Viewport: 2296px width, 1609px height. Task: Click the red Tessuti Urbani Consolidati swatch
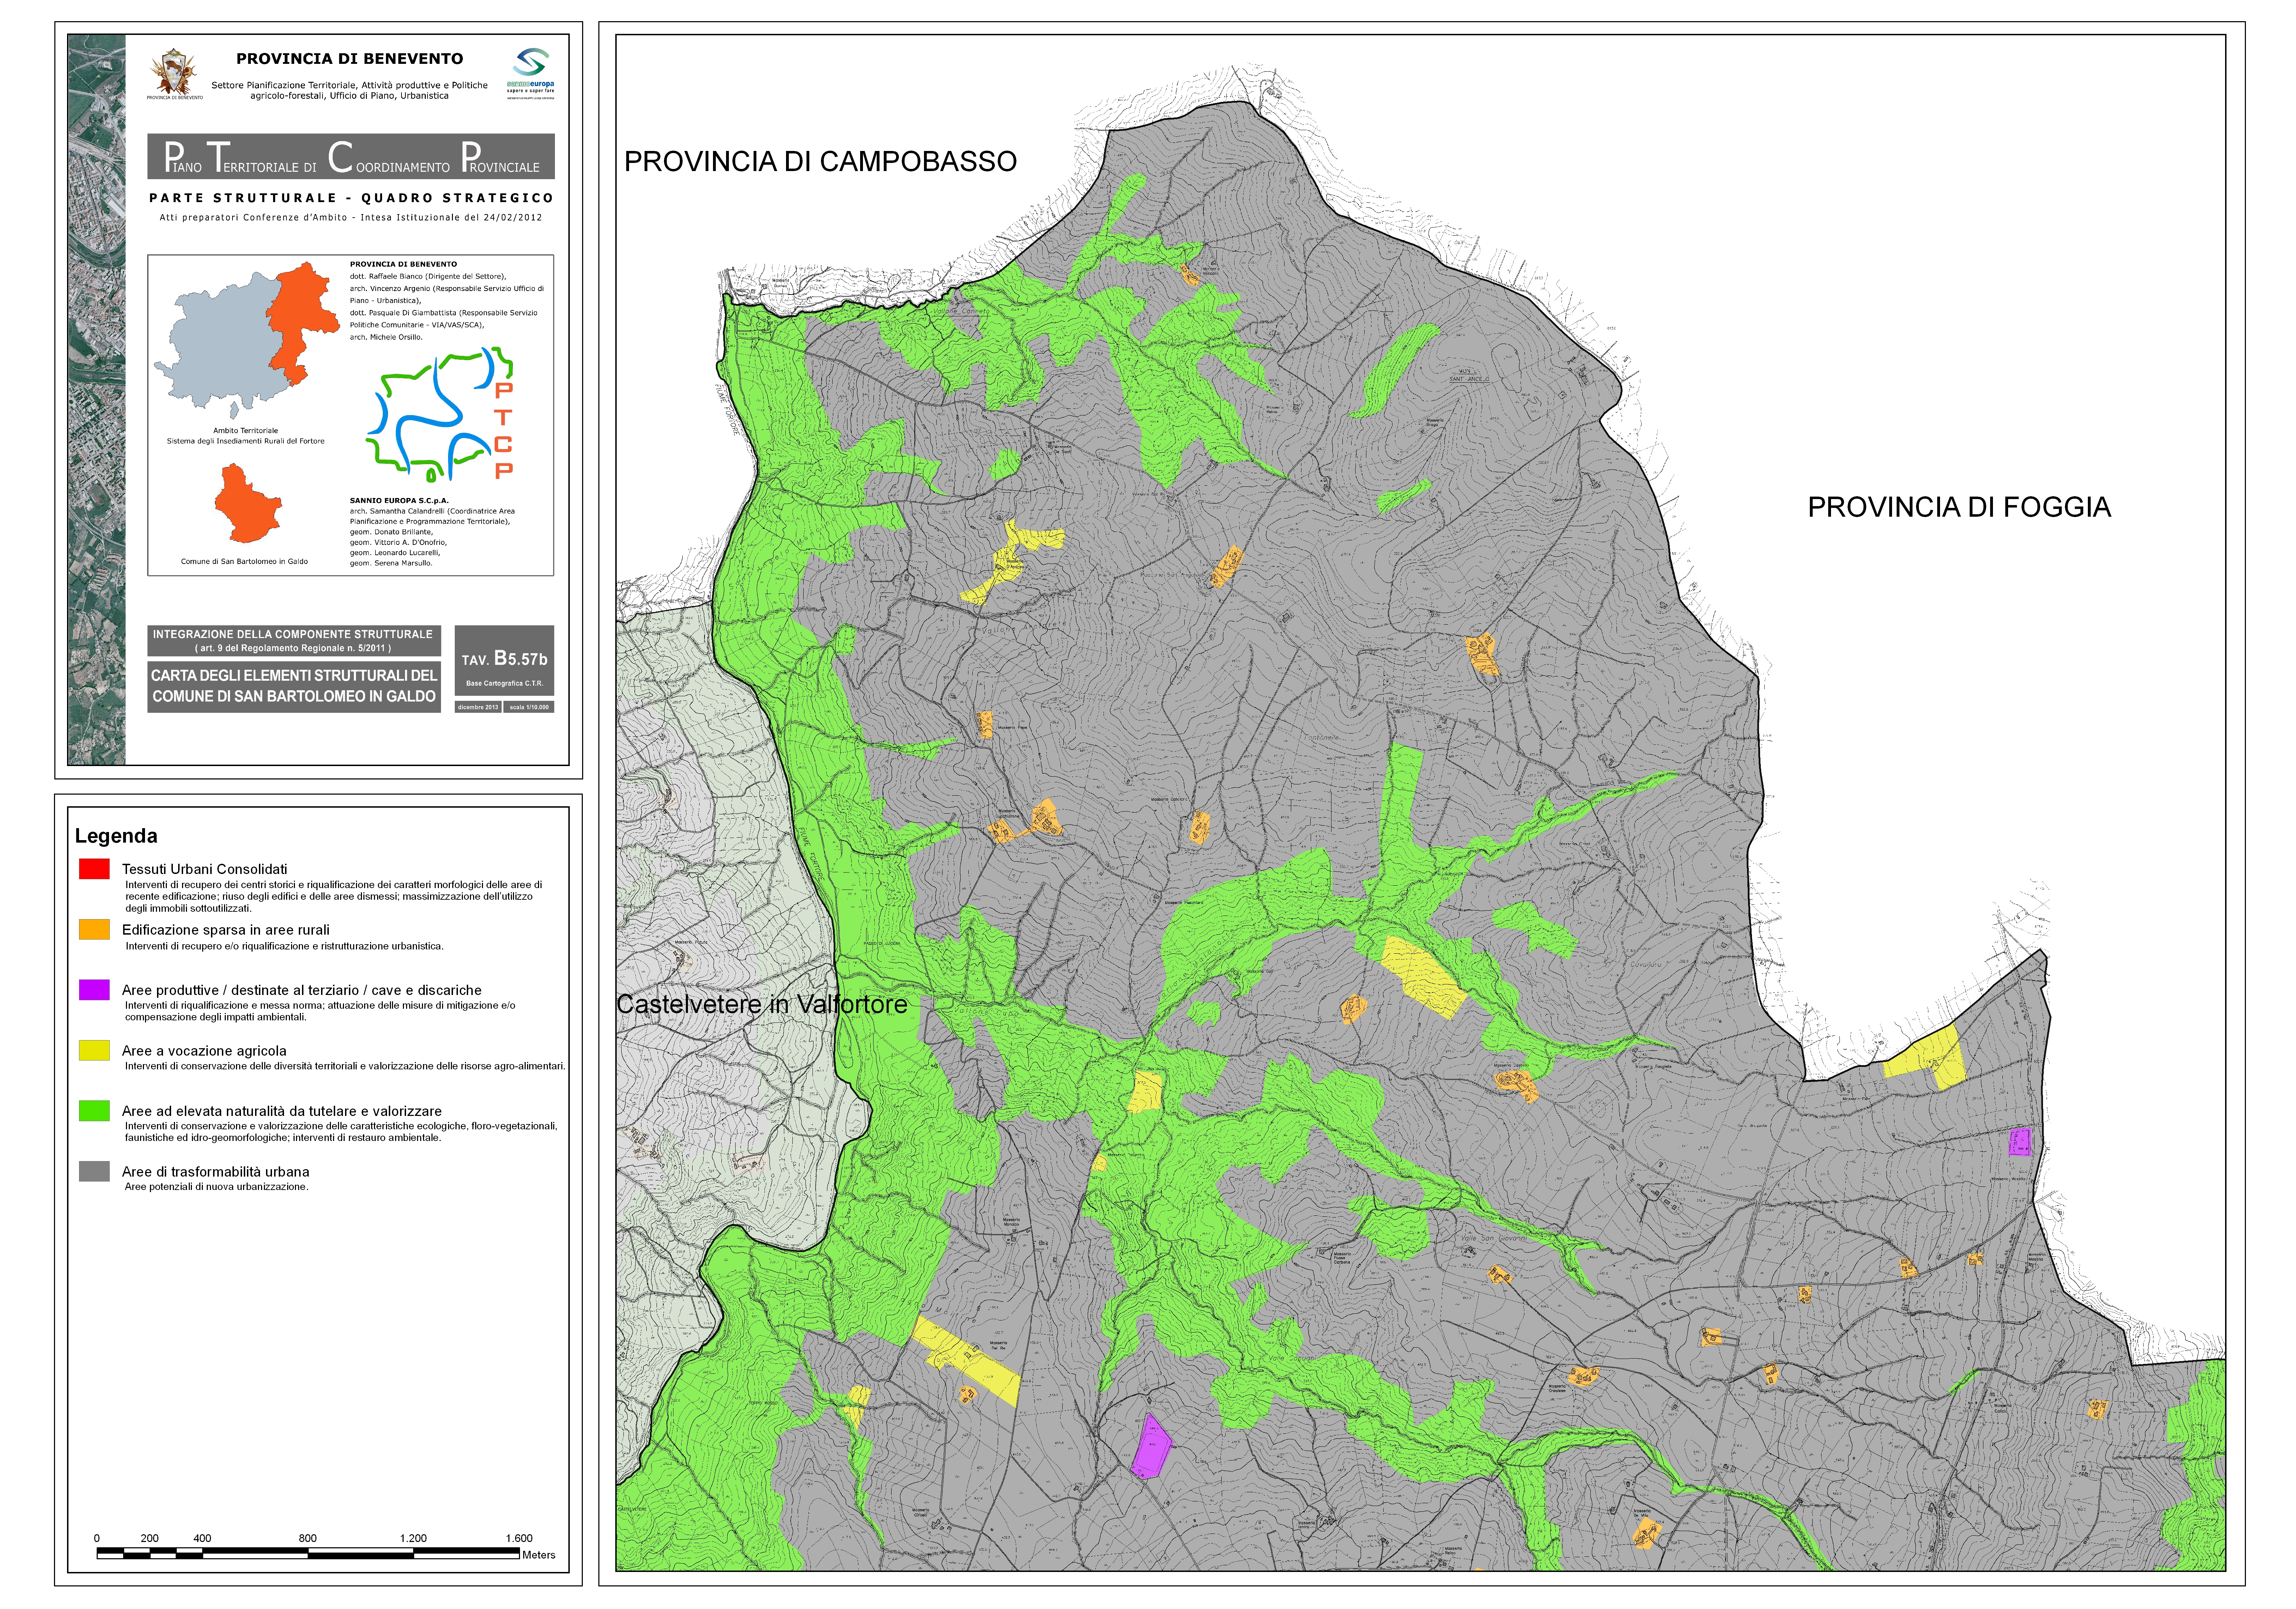pos(94,869)
